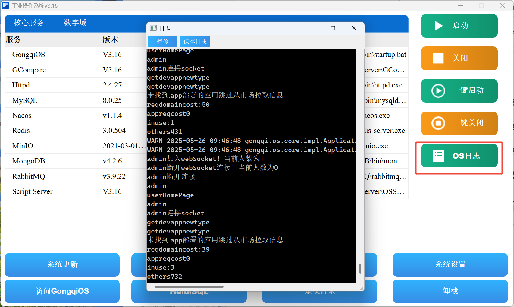Open 系统设置 settings
Image resolution: width=514 pixels, height=307 pixels.
(450, 264)
